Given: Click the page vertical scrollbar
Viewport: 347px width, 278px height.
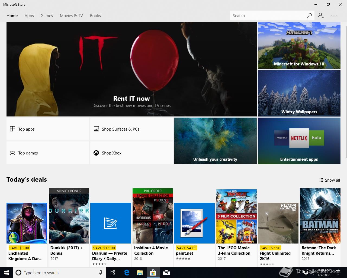Looking at the screenshot, I should tap(346, 92).
